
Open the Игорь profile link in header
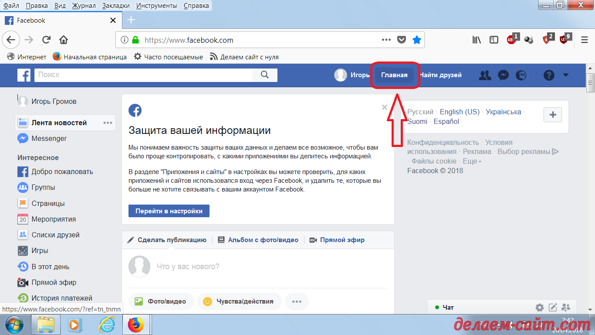click(x=352, y=75)
